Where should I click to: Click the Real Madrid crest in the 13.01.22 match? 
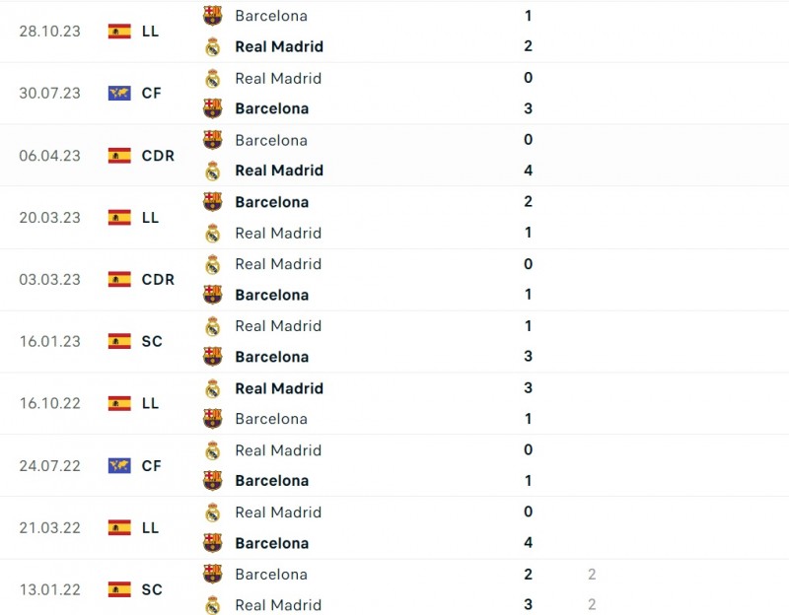click(x=213, y=604)
